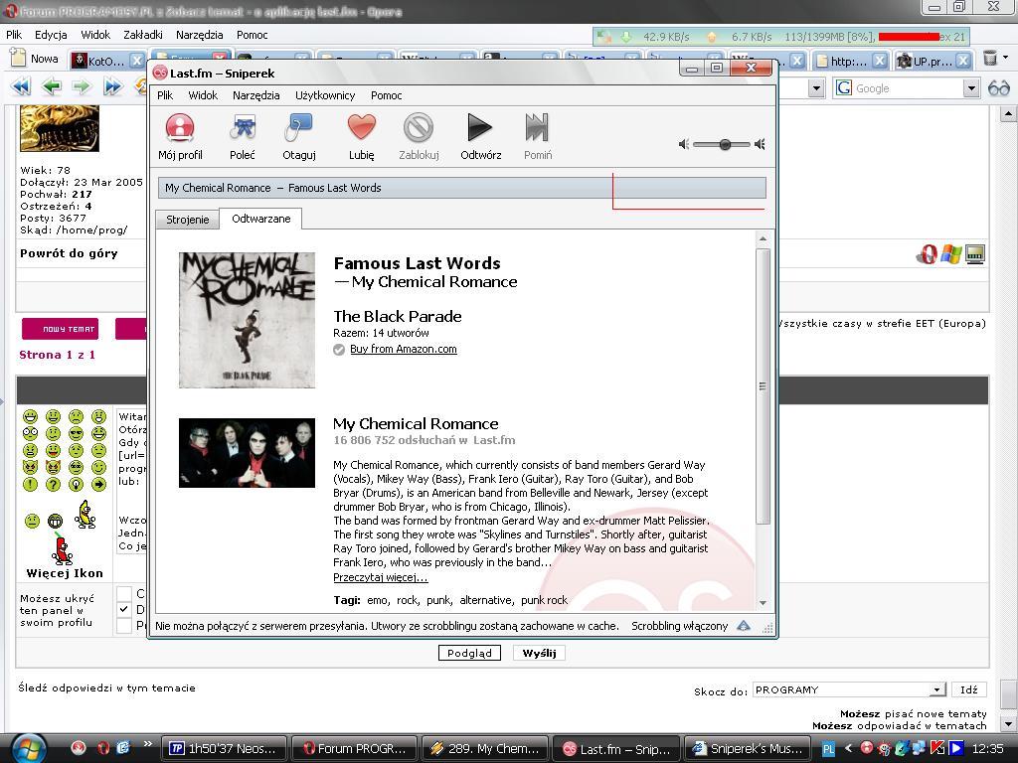Click red chili pepper emoticon
Image resolution: width=1018 pixels, height=763 pixels.
[x=62, y=548]
